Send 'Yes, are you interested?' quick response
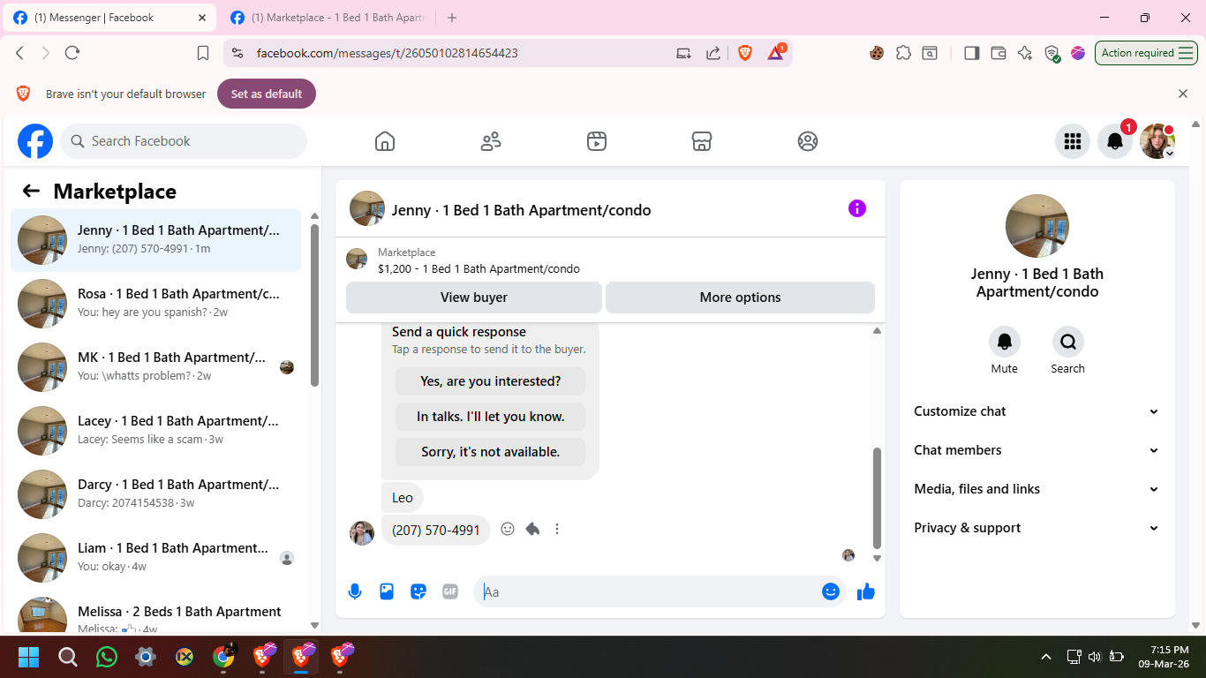1206x678 pixels. pyautogui.click(x=490, y=381)
